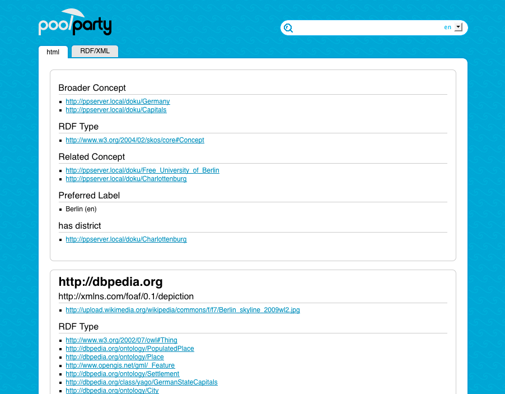Follow the skos/core#Concept RDF type link
Image resolution: width=505 pixels, height=394 pixels.
(135, 140)
